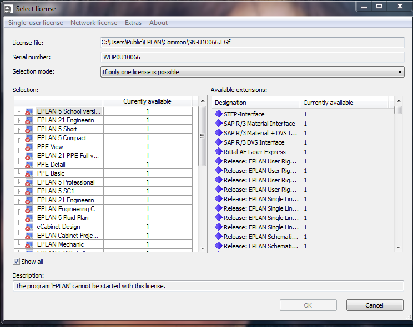Open the Single-user license menu
The height and width of the screenshot is (327, 413).
click(36, 23)
